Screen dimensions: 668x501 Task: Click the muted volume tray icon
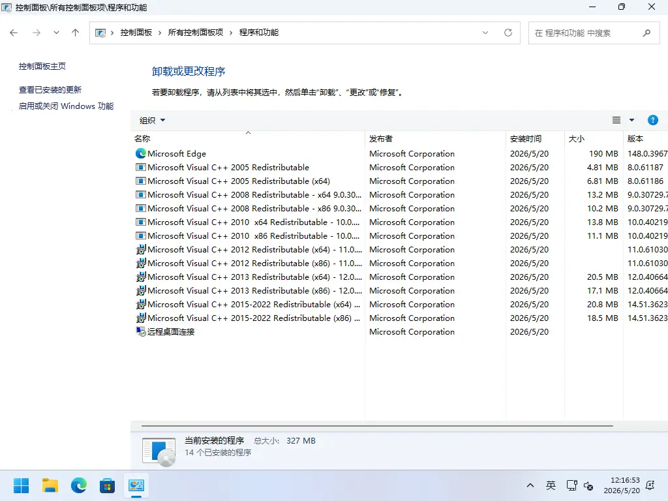click(588, 485)
